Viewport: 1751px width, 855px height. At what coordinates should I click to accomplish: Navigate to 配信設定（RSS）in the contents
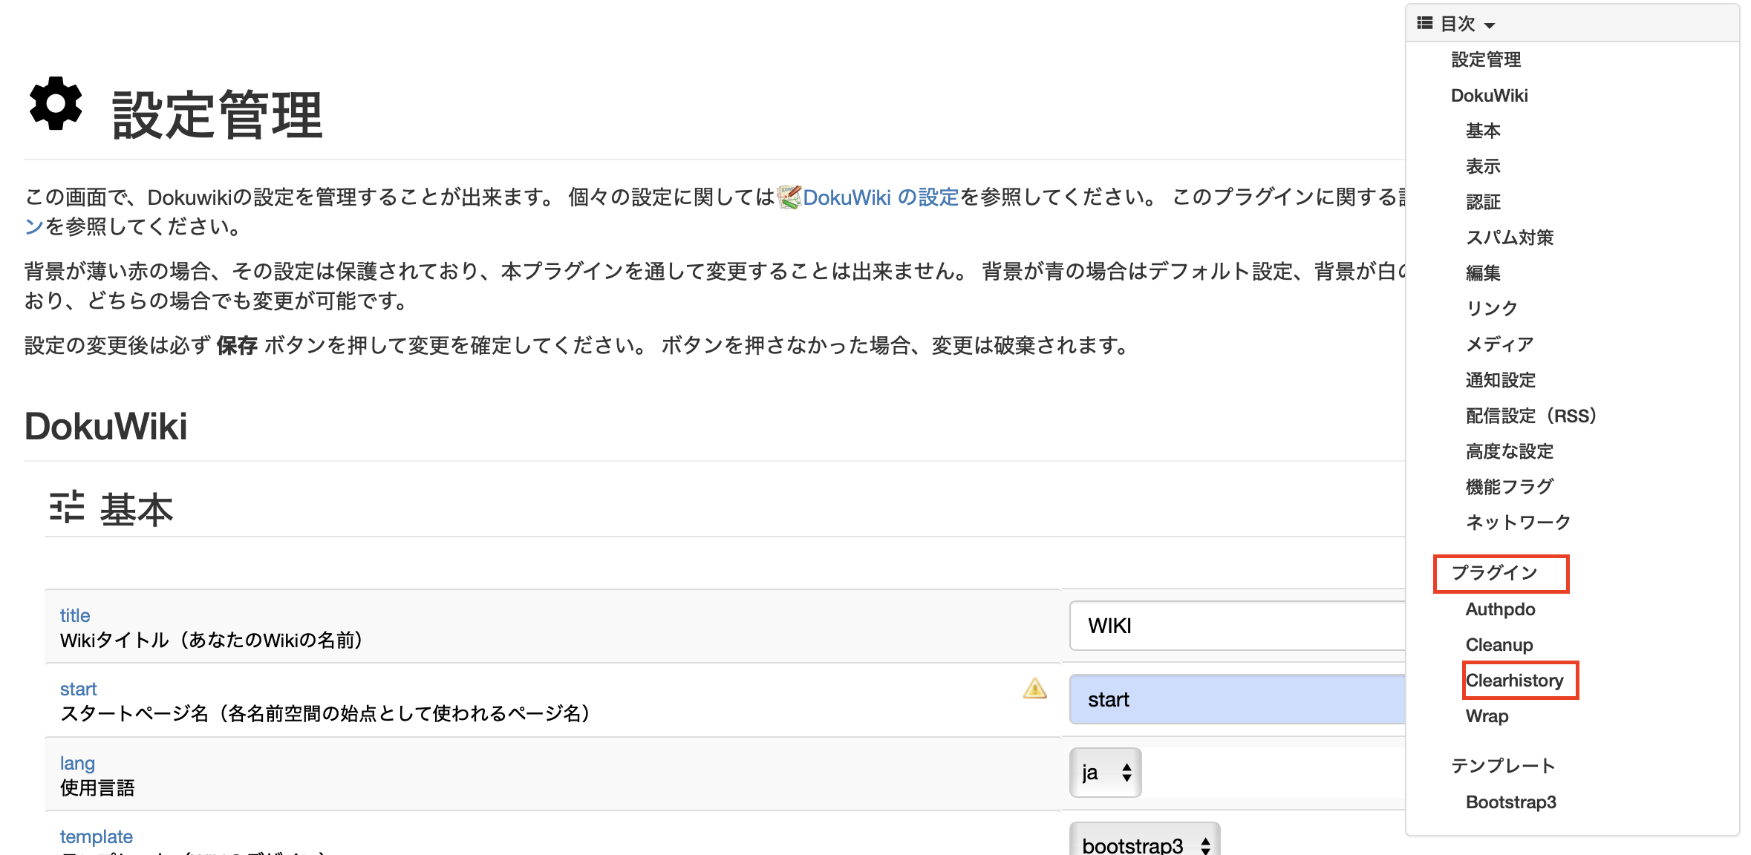pyautogui.click(x=1530, y=416)
